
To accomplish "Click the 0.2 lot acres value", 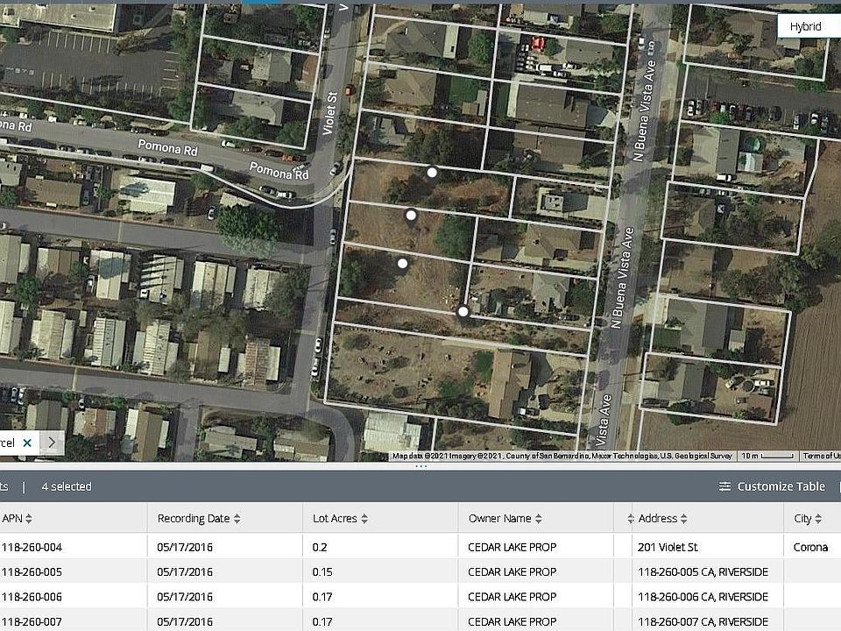I will [320, 547].
